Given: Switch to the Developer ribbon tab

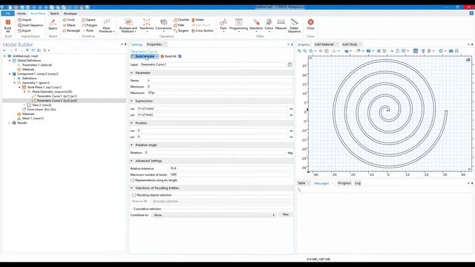Looking at the screenshot, I should pyautogui.click(x=71, y=13).
